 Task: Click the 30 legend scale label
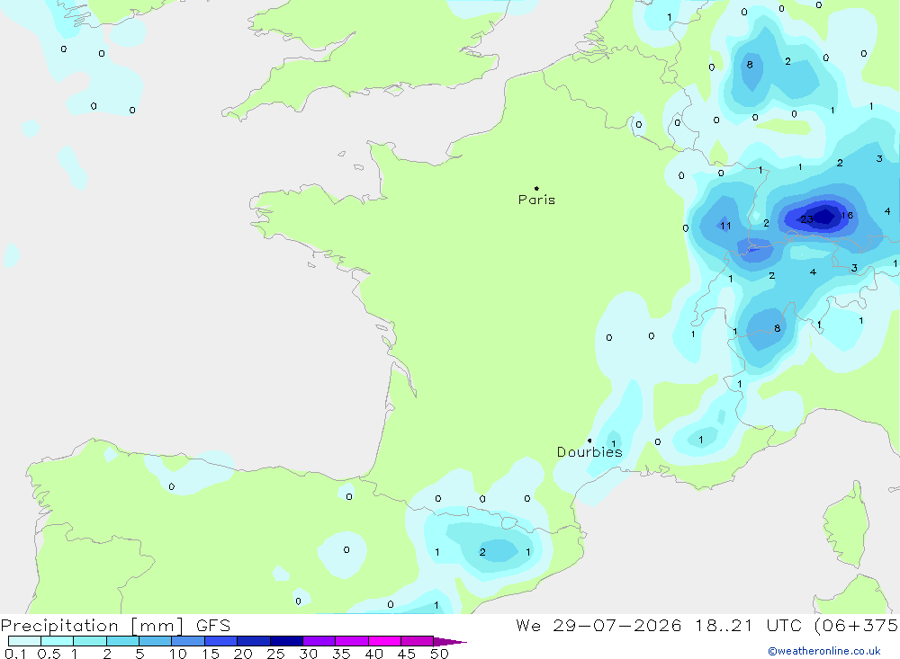click(309, 654)
